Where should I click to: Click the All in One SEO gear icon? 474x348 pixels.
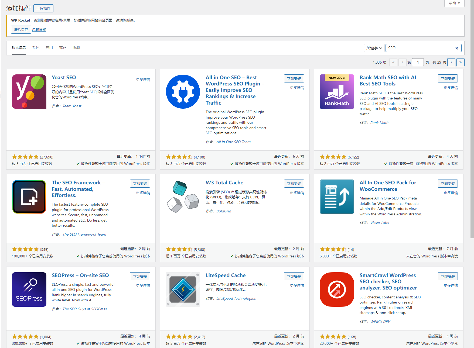pyautogui.click(x=183, y=92)
